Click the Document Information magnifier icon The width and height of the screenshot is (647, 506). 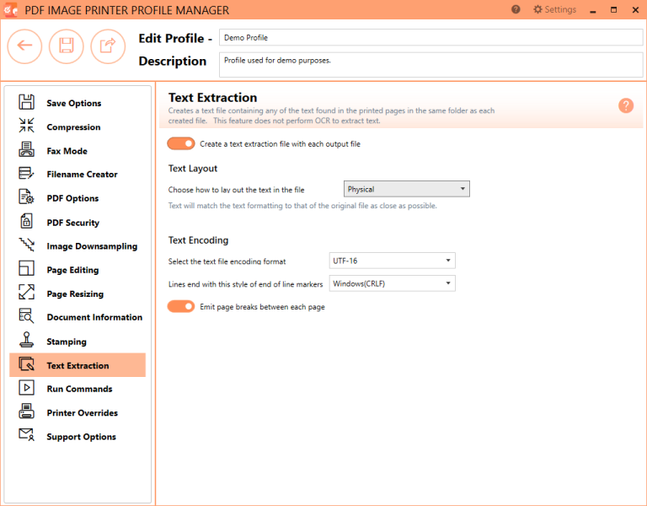pos(26,316)
